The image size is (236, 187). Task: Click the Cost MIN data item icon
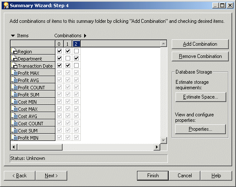coord(15,102)
